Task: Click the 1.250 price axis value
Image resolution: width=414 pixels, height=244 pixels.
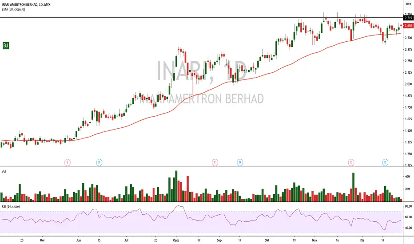Action: coord(408,154)
